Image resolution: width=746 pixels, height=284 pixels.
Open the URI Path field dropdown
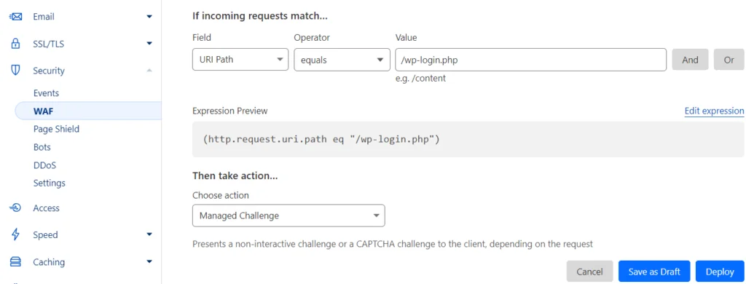pos(240,60)
